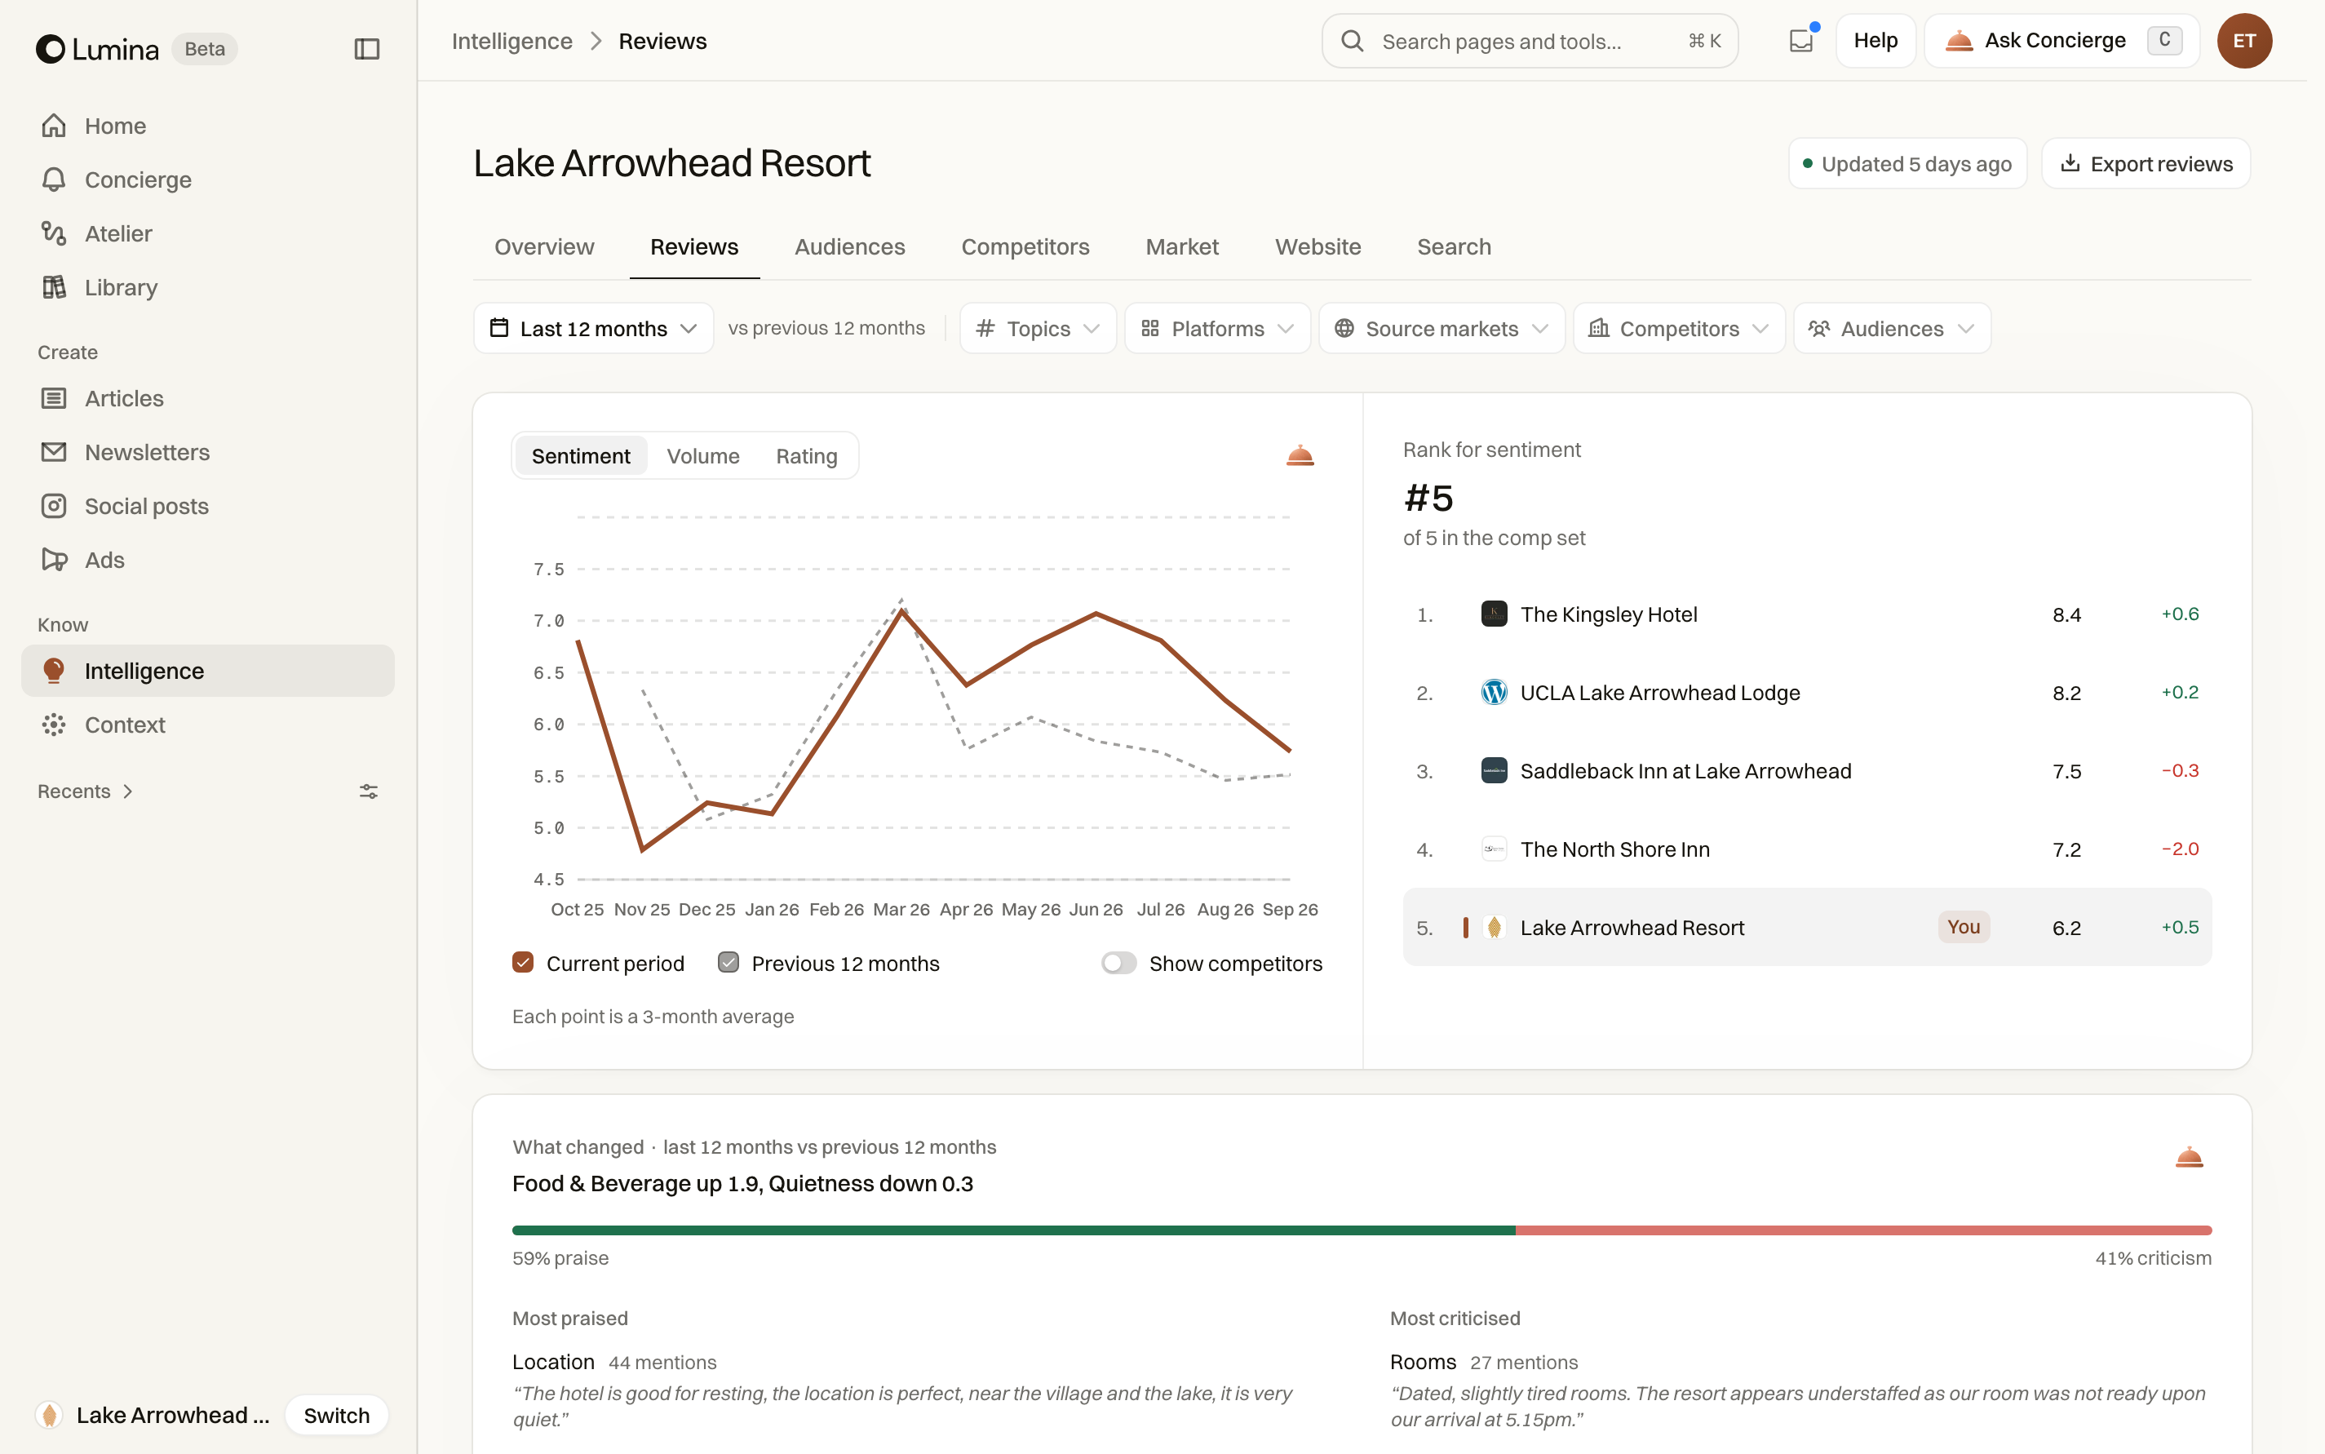Open Atelier from the sidebar
This screenshot has width=2325, height=1454.
pyautogui.click(x=208, y=233)
